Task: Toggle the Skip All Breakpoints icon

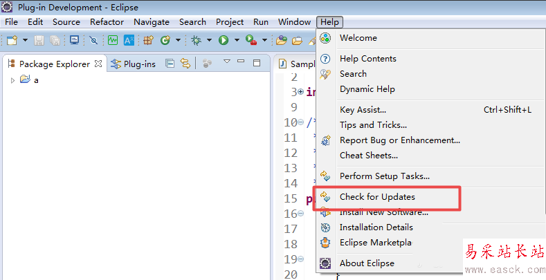Action: [x=93, y=40]
